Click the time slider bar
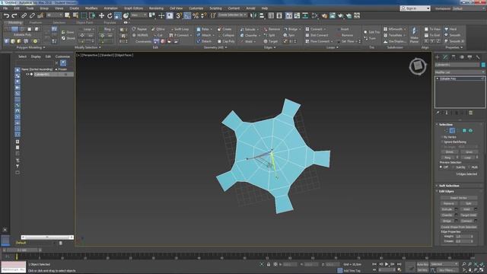 coord(22,250)
